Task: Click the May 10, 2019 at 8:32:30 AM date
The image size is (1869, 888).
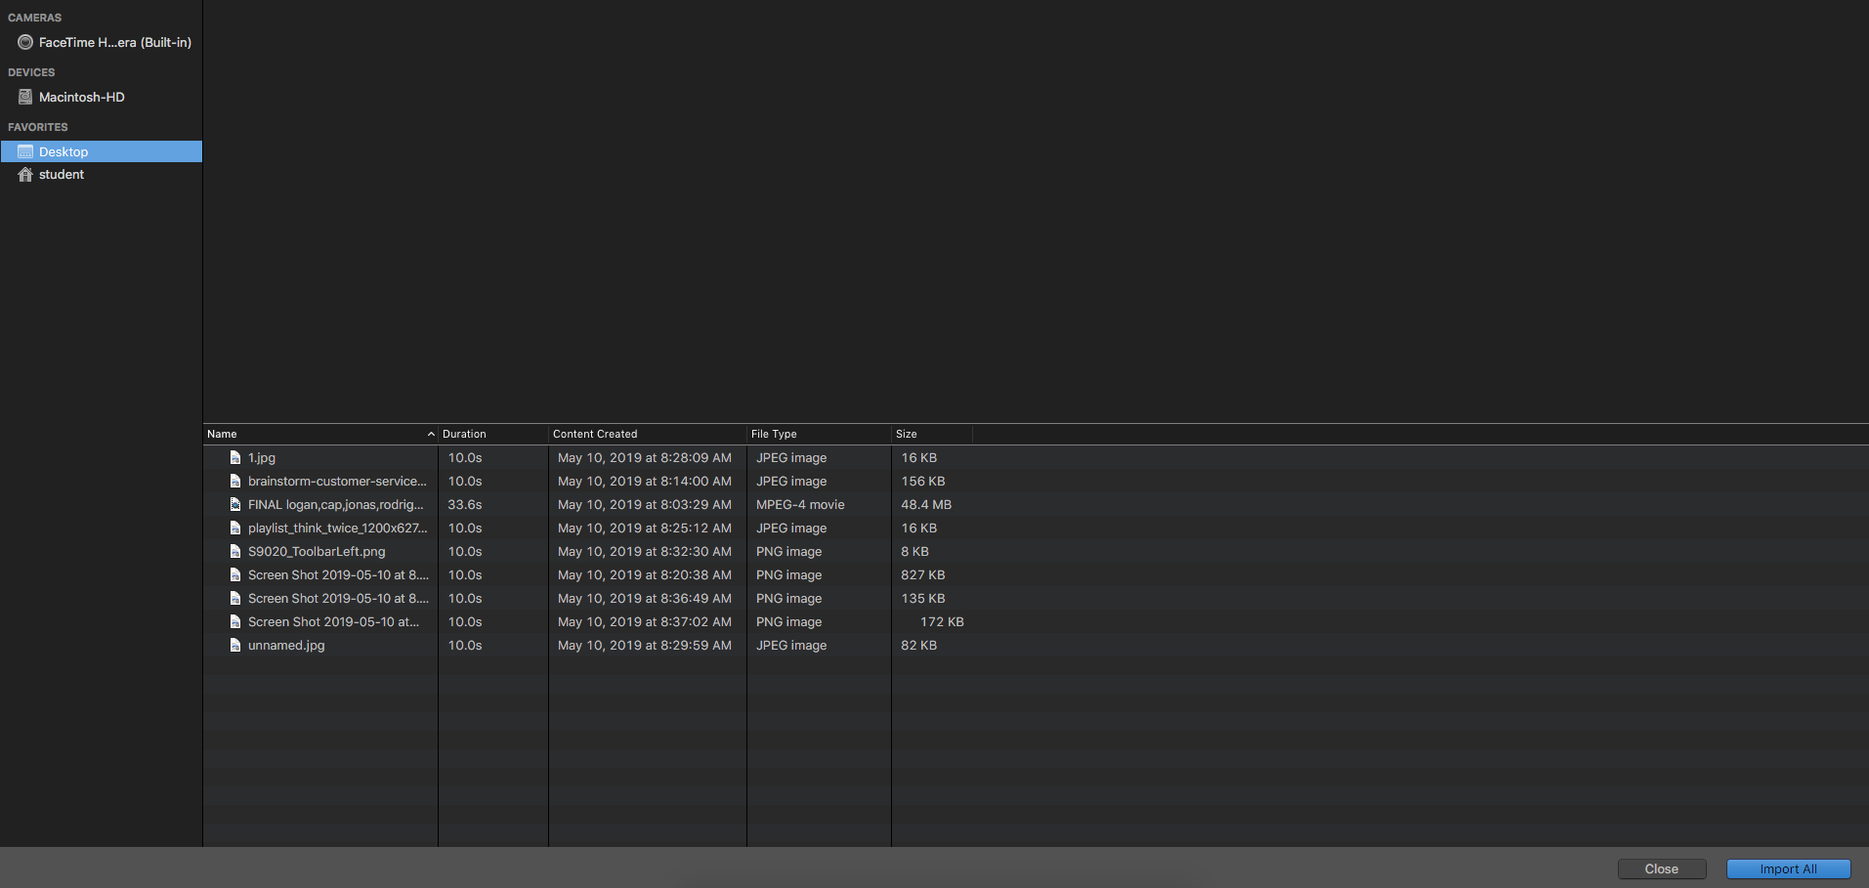Action: [x=645, y=551]
